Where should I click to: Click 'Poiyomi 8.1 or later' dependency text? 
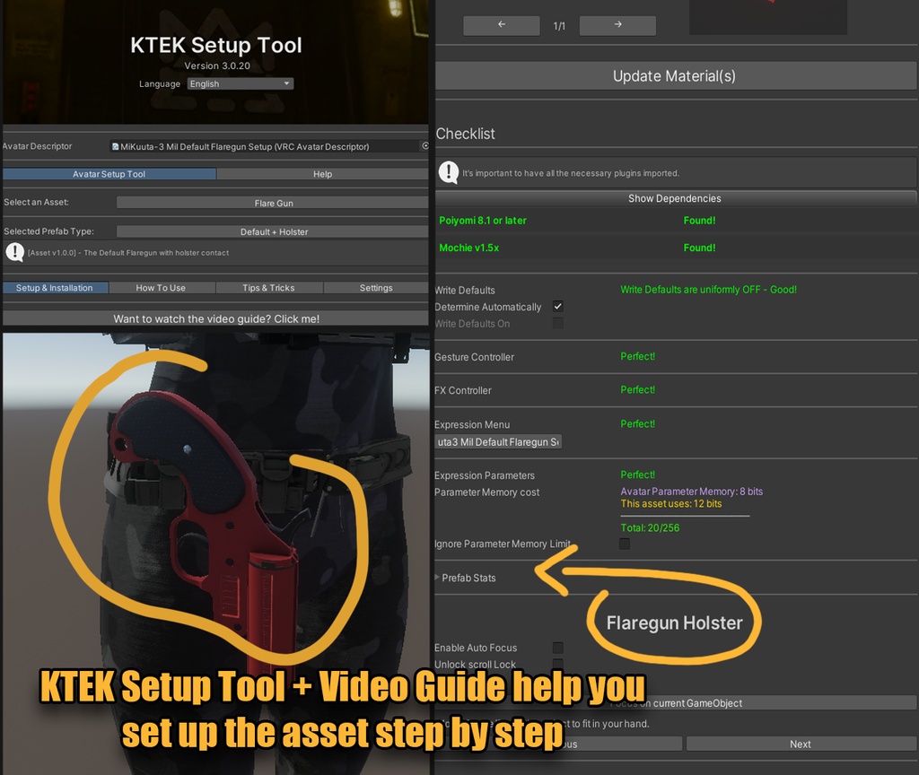click(483, 221)
